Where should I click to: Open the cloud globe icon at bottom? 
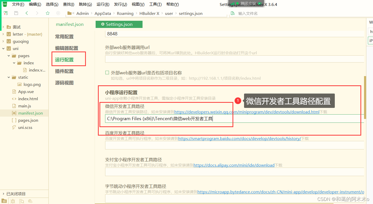(x=30, y=201)
